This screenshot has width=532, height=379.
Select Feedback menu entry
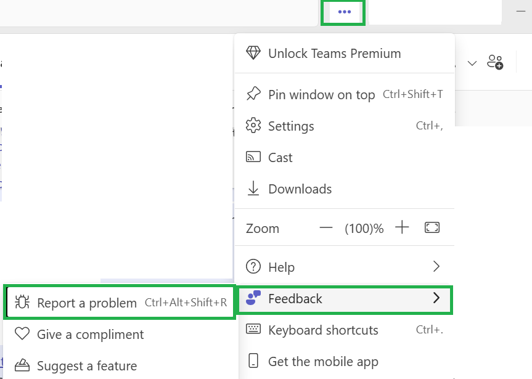[x=345, y=299]
